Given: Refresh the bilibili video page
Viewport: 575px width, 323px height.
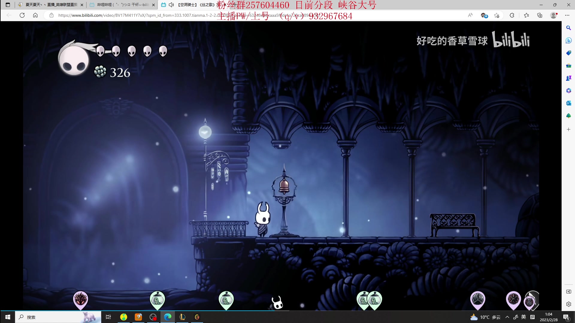Looking at the screenshot, I should click(22, 15).
